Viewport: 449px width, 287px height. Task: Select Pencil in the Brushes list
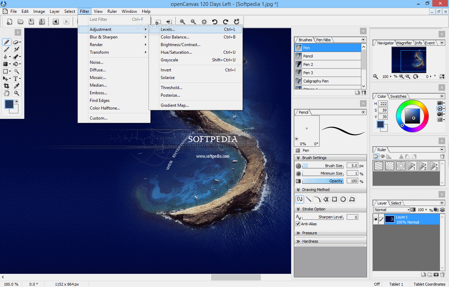tap(328, 56)
